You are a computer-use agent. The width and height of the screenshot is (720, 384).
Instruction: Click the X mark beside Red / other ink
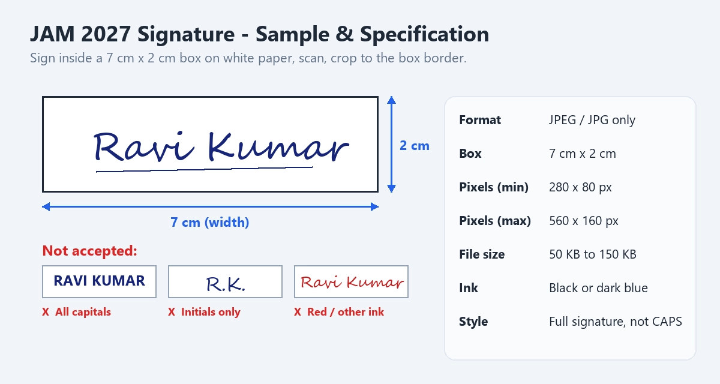tap(298, 312)
